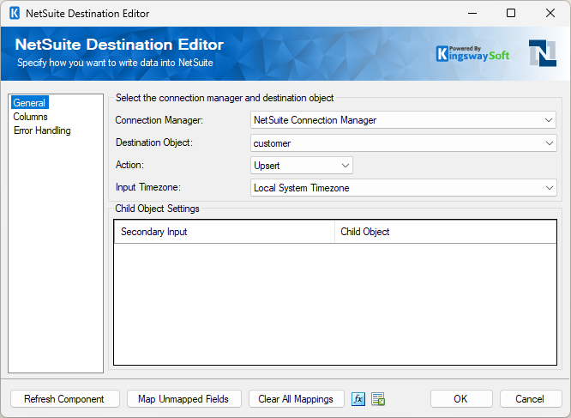
Task: Click the Connection Manager label
Action: 159,120
